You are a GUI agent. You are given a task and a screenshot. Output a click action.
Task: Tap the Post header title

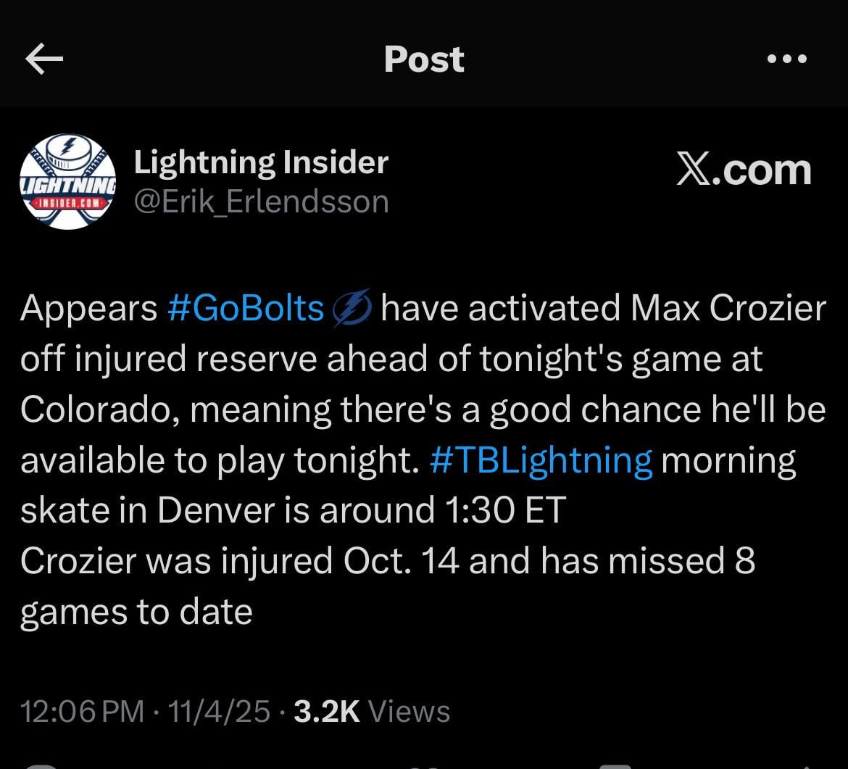pyautogui.click(x=424, y=59)
